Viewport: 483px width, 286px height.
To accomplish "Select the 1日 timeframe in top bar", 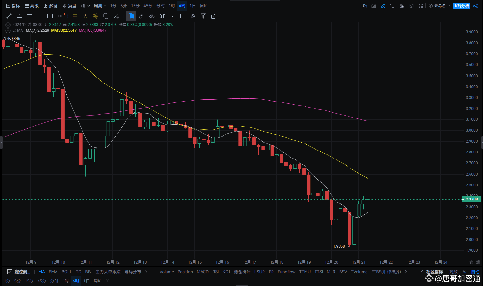I will coord(193,6).
